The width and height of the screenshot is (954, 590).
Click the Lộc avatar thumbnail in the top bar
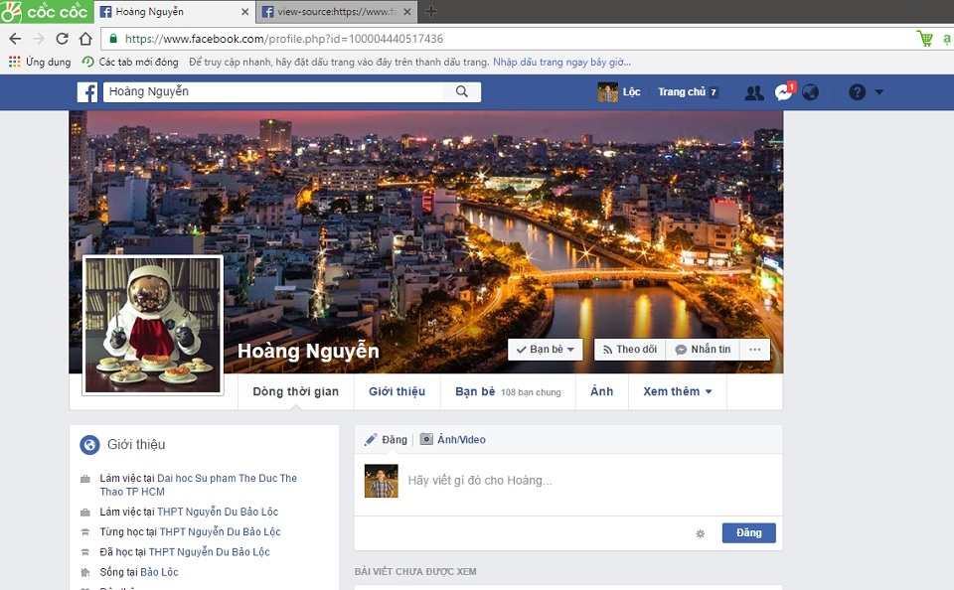tap(608, 91)
